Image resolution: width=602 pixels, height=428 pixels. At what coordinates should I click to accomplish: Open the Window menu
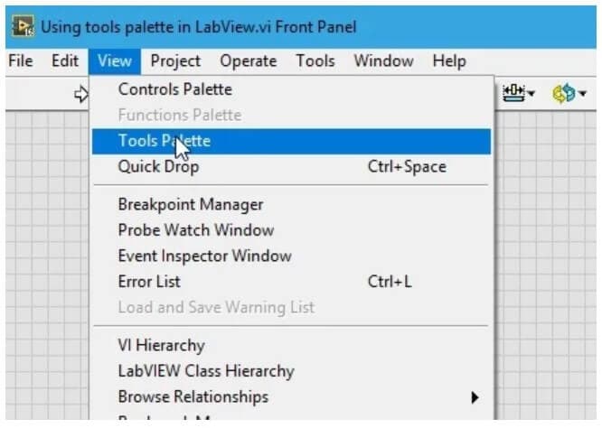tap(383, 61)
